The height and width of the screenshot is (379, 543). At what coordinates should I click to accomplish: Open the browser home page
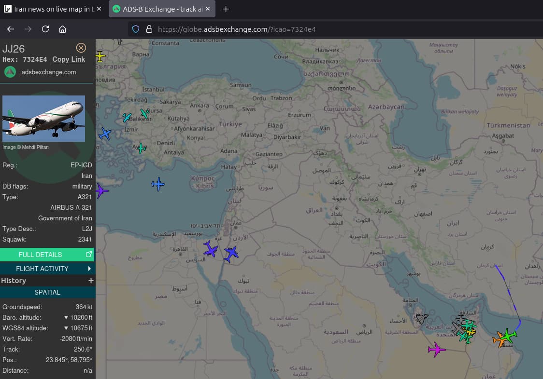click(x=62, y=29)
